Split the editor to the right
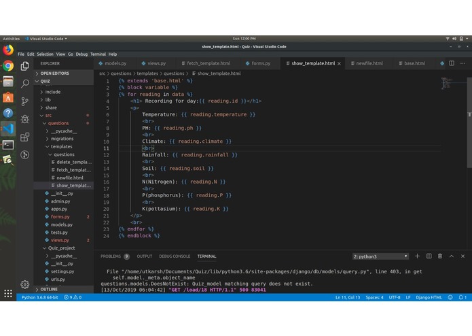Image resolution: width=472 pixels, height=336 pixels. click(x=452, y=63)
